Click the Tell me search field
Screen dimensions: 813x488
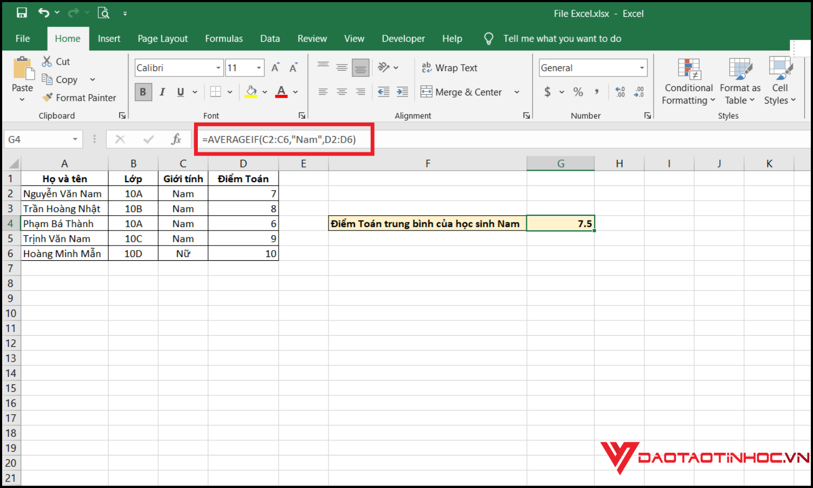562,38
